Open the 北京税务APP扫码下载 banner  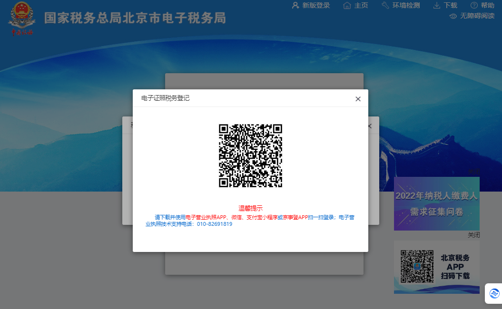(437, 267)
